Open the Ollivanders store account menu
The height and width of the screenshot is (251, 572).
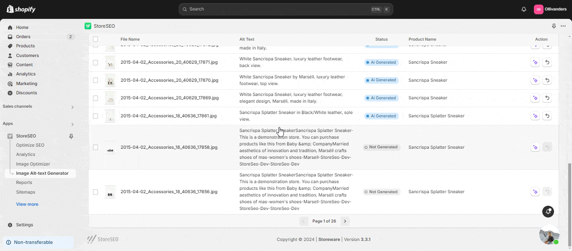pos(550,9)
